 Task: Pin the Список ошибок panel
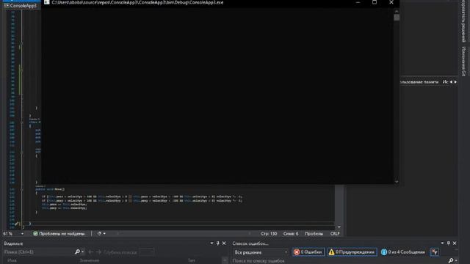point(449,243)
